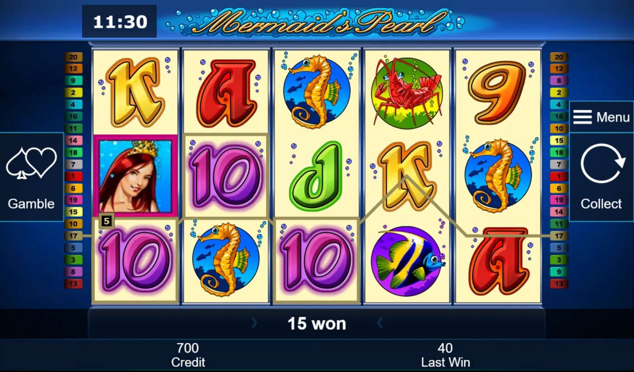Click the red lobster symbol
The height and width of the screenshot is (372, 634).
pyautogui.click(x=407, y=91)
